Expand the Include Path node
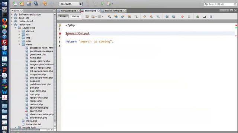Screen dimensions: 238x133 [x=16, y=127]
